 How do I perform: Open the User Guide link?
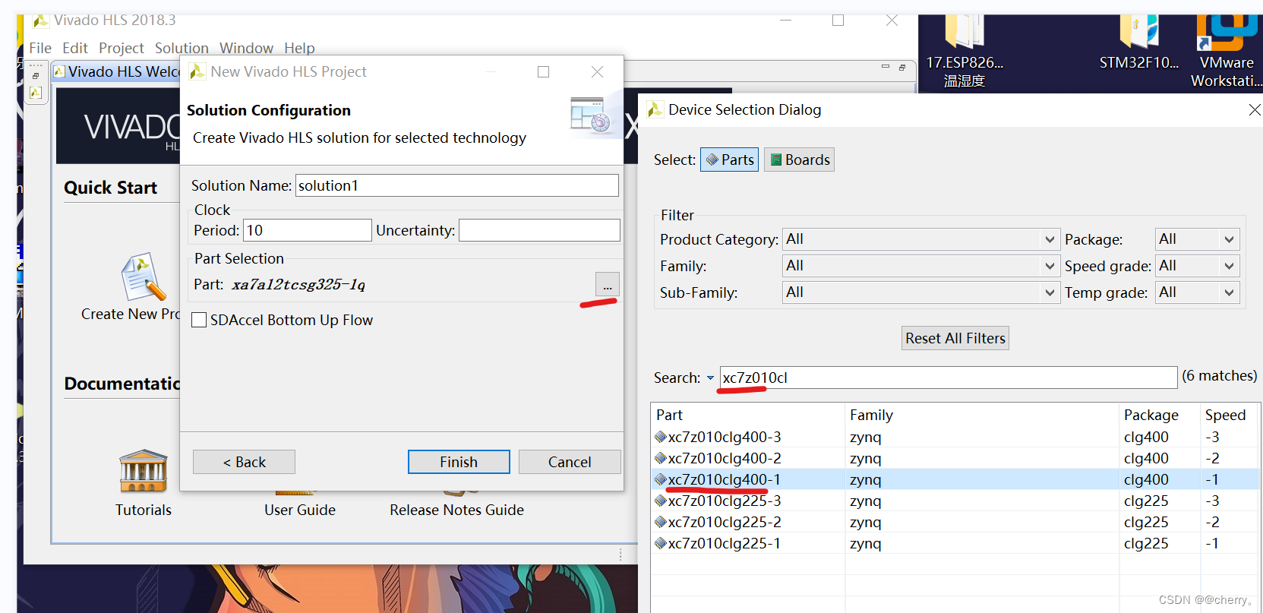point(300,510)
